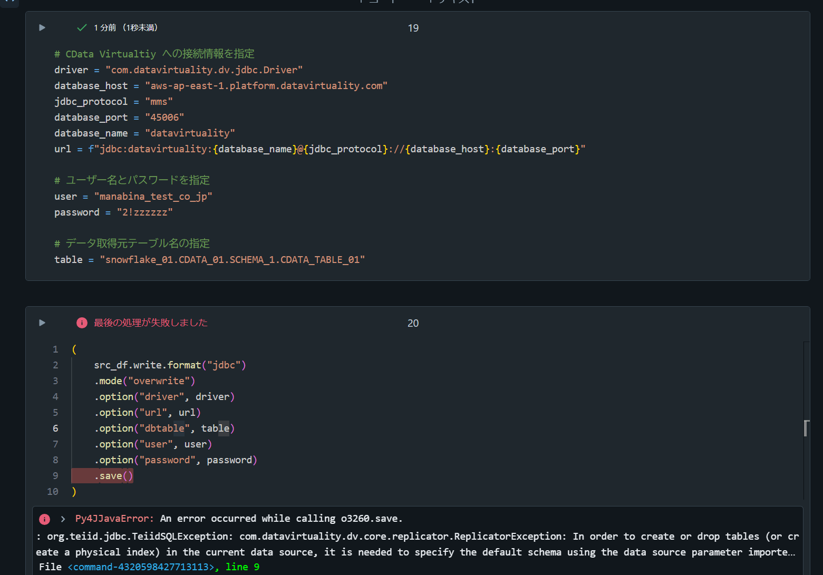Click the jdbc_protocol "mms" line

pyautogui.click(x=113, y=101)
